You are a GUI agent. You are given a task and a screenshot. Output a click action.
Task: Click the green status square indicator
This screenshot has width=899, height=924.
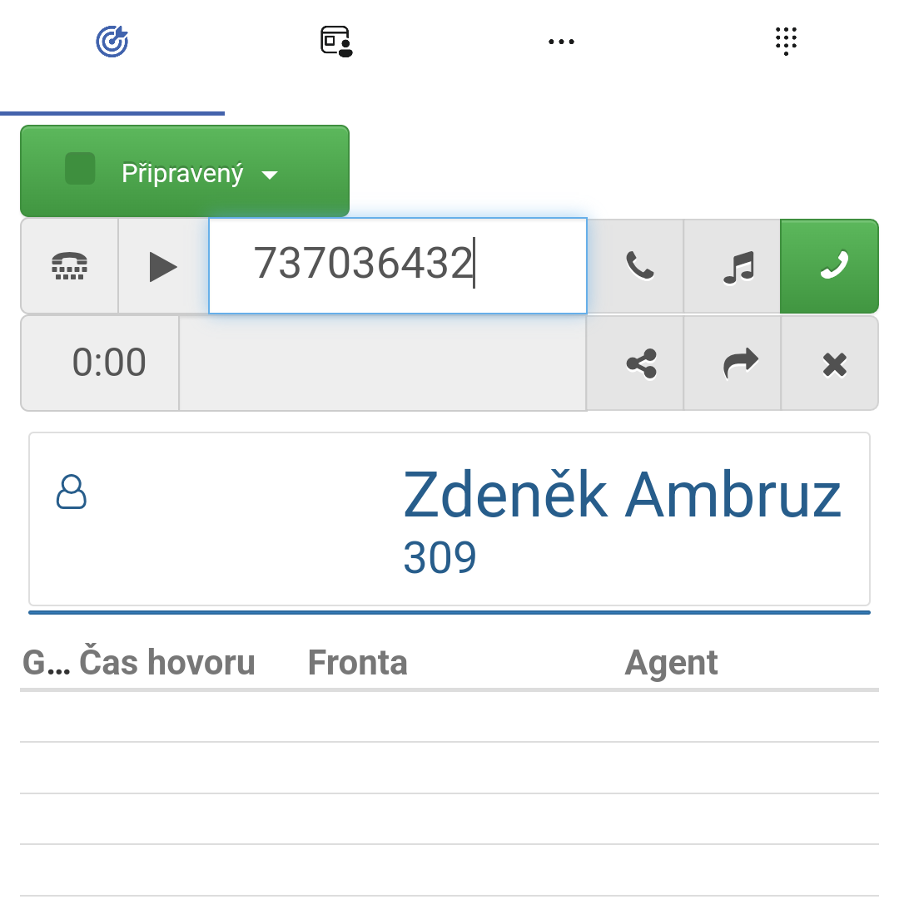80,169
